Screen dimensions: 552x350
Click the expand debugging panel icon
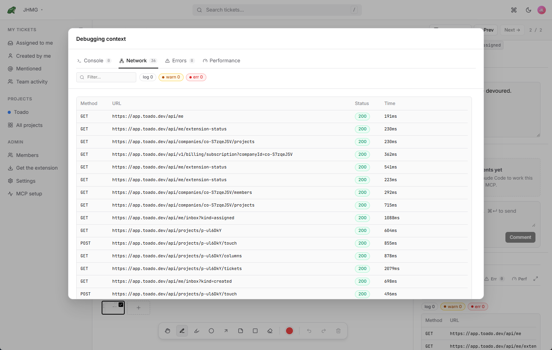tap(535, 279)
